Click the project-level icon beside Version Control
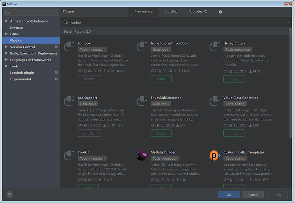294x203 pixels. (56, 47)
